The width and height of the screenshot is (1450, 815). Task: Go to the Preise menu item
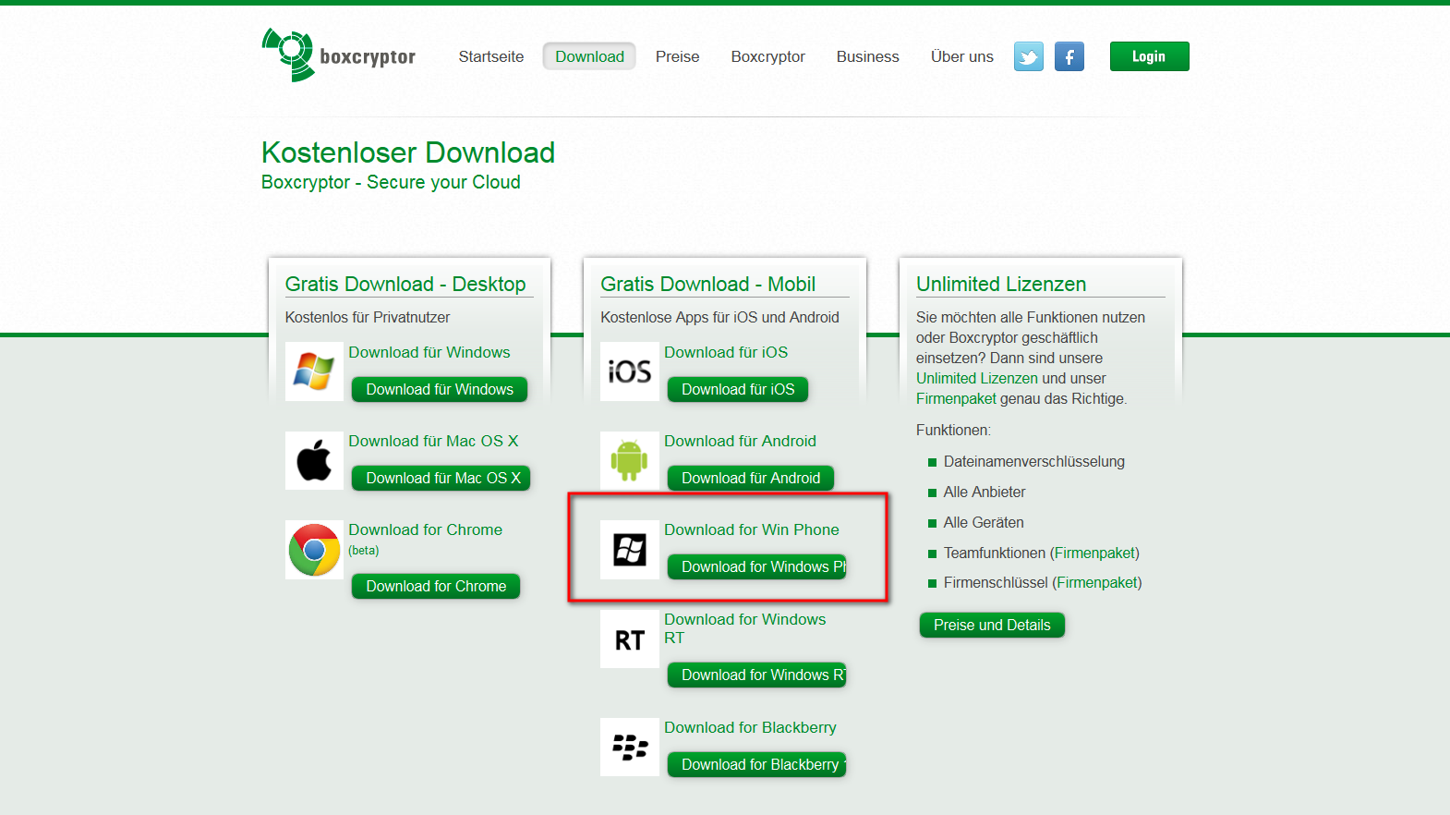point(677,56)
